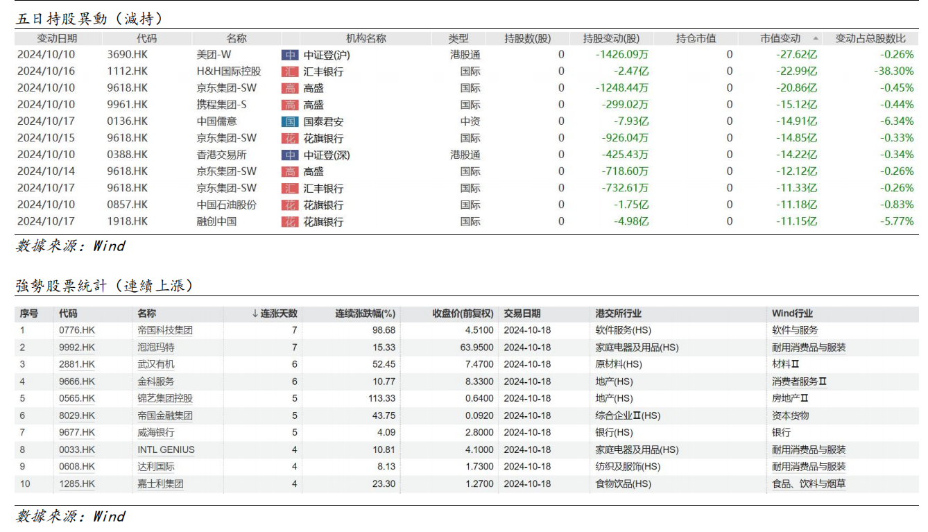Image resolution: width=928 pixels, height=532 pixels.
Task: Select the -1426.09万 holding change value
Action: [622, 55]
